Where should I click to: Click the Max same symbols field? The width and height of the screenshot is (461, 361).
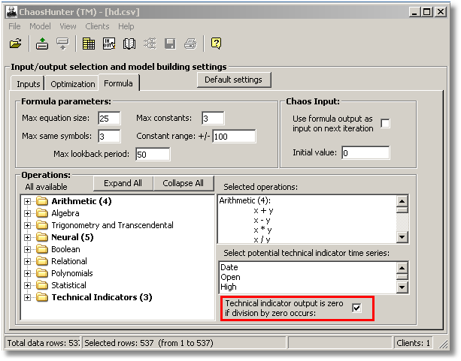pos(109,137)
